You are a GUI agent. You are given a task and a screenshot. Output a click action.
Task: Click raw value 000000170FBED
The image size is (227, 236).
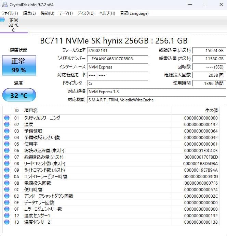(x=201, y=157)
